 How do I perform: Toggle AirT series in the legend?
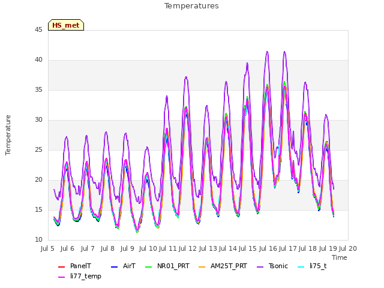coord(123,266)
